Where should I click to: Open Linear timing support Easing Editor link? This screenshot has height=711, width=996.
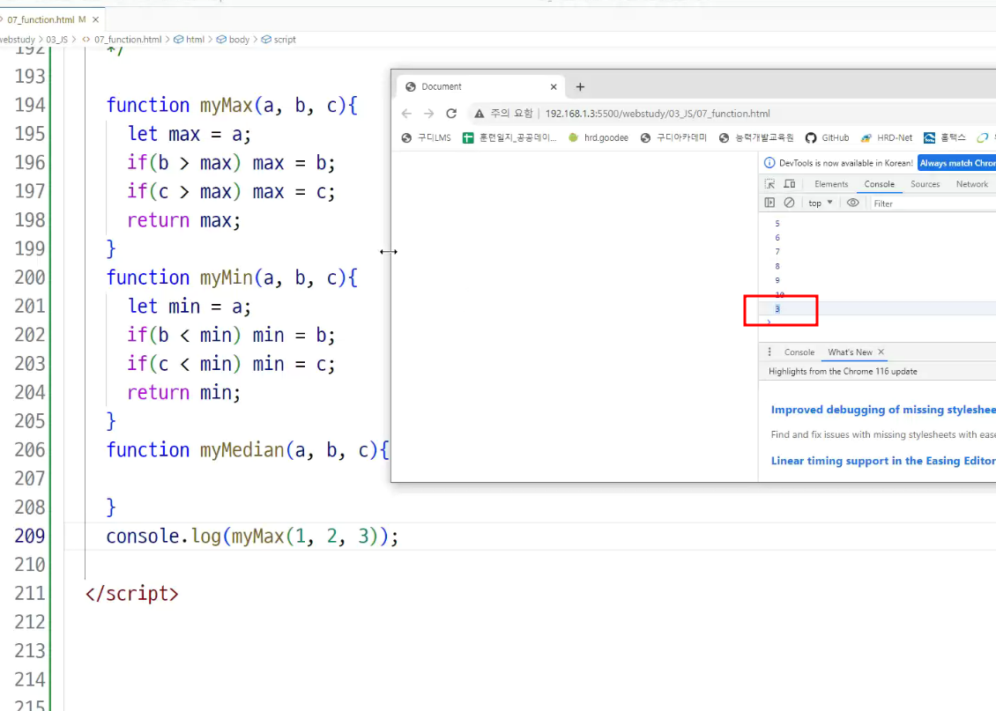pyautogui.click(x=883, y=461)
